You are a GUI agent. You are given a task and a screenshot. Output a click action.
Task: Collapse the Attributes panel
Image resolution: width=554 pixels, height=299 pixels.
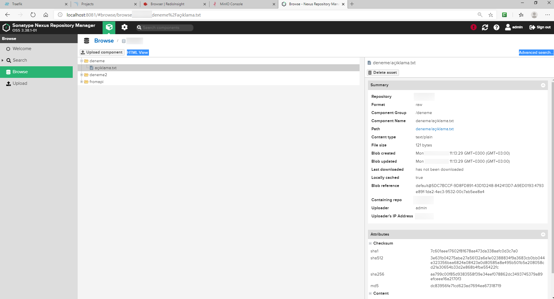click(x=543, y=234)
